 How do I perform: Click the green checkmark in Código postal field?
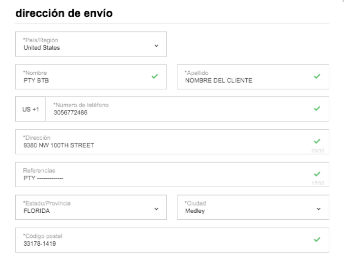point(317,239)
